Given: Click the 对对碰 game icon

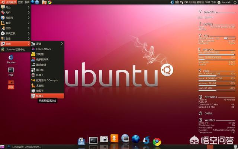Looking at the screenshot, I should click(x=33, y=54).
